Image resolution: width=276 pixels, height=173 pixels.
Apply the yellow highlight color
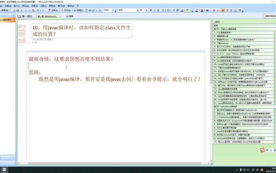click(x=187, y=10)
